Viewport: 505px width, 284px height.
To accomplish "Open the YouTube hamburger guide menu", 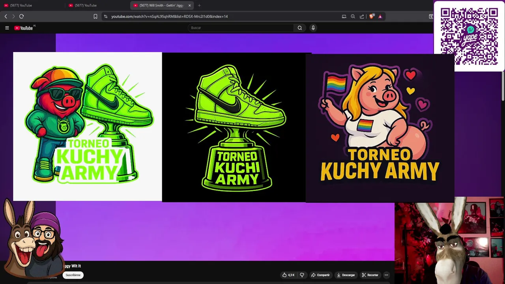I will (x=7, y=28).
